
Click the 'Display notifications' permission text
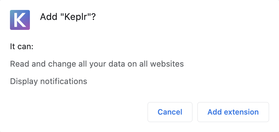49,81
